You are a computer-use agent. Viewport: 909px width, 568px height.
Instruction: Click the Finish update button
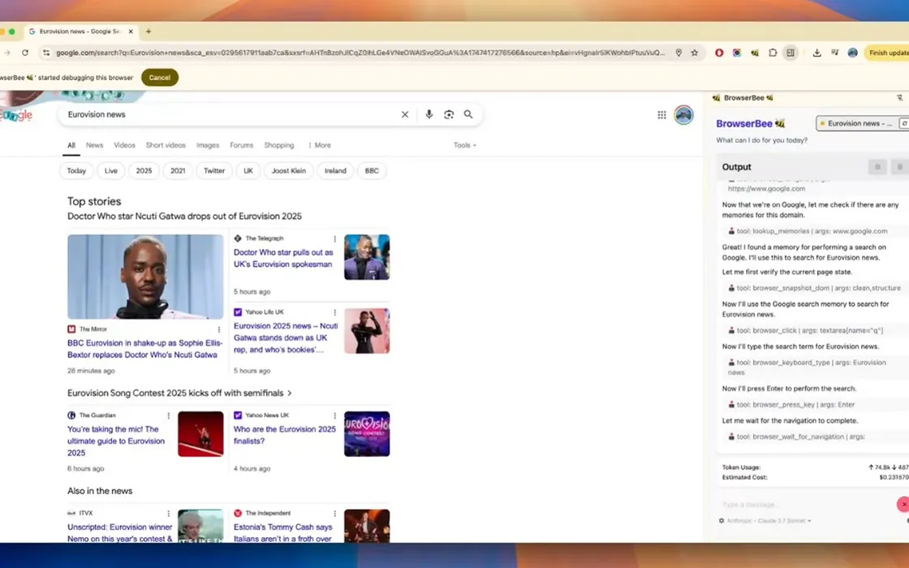887,53
